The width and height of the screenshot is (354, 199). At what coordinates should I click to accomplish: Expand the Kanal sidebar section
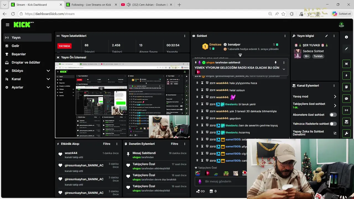click(x=28, y=79)
